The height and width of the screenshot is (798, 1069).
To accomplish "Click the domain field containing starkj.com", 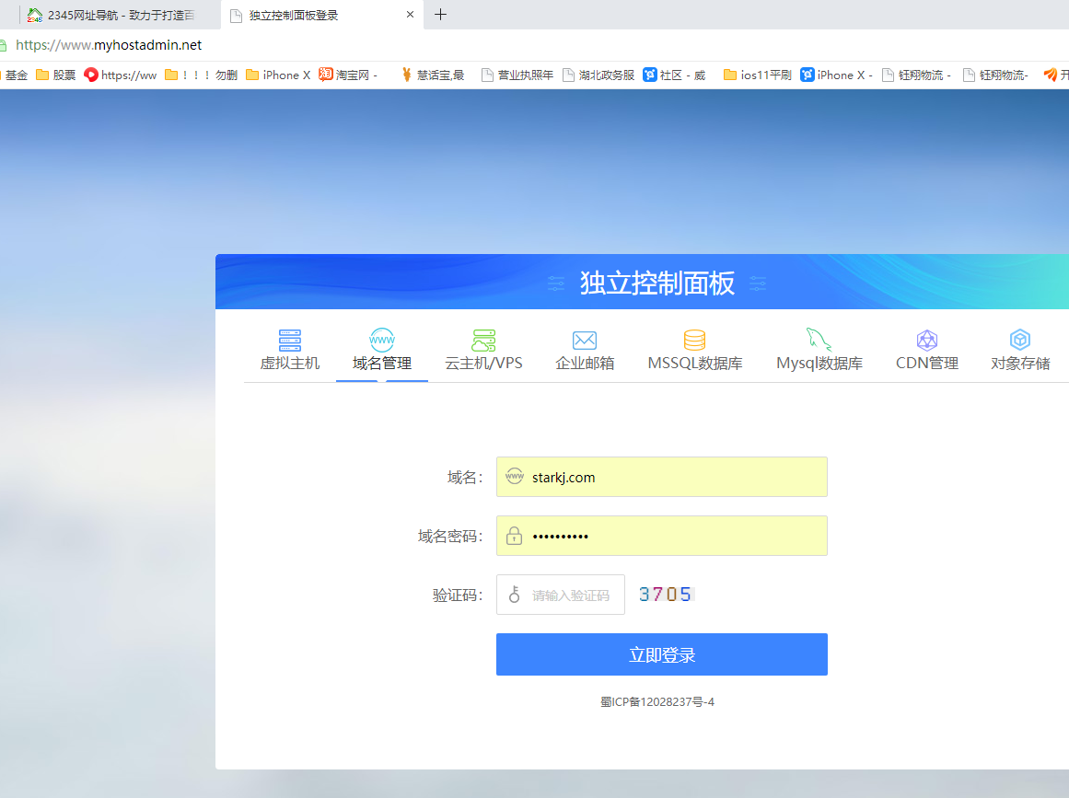I will click(672, 477).
